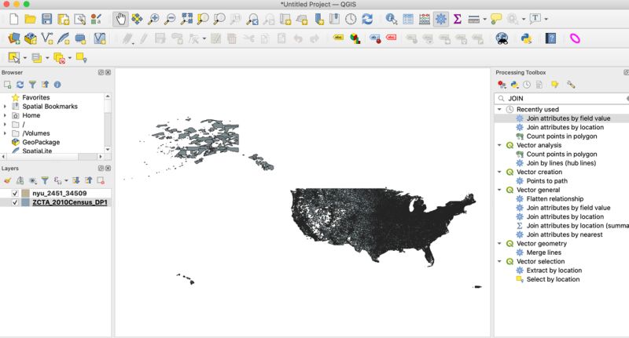The width and height of the screenshot is (629, 338).
Task: Select Count points in polygon under Vector analysis
Action: pos(561,154)
